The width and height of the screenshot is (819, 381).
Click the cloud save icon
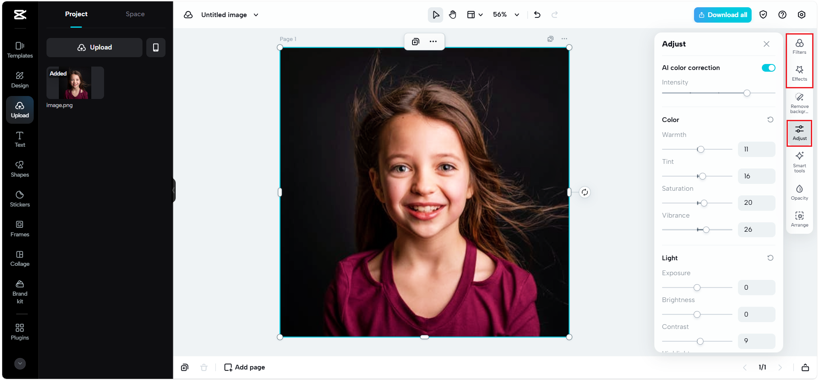pyautogui.click(x=188, y=15)
